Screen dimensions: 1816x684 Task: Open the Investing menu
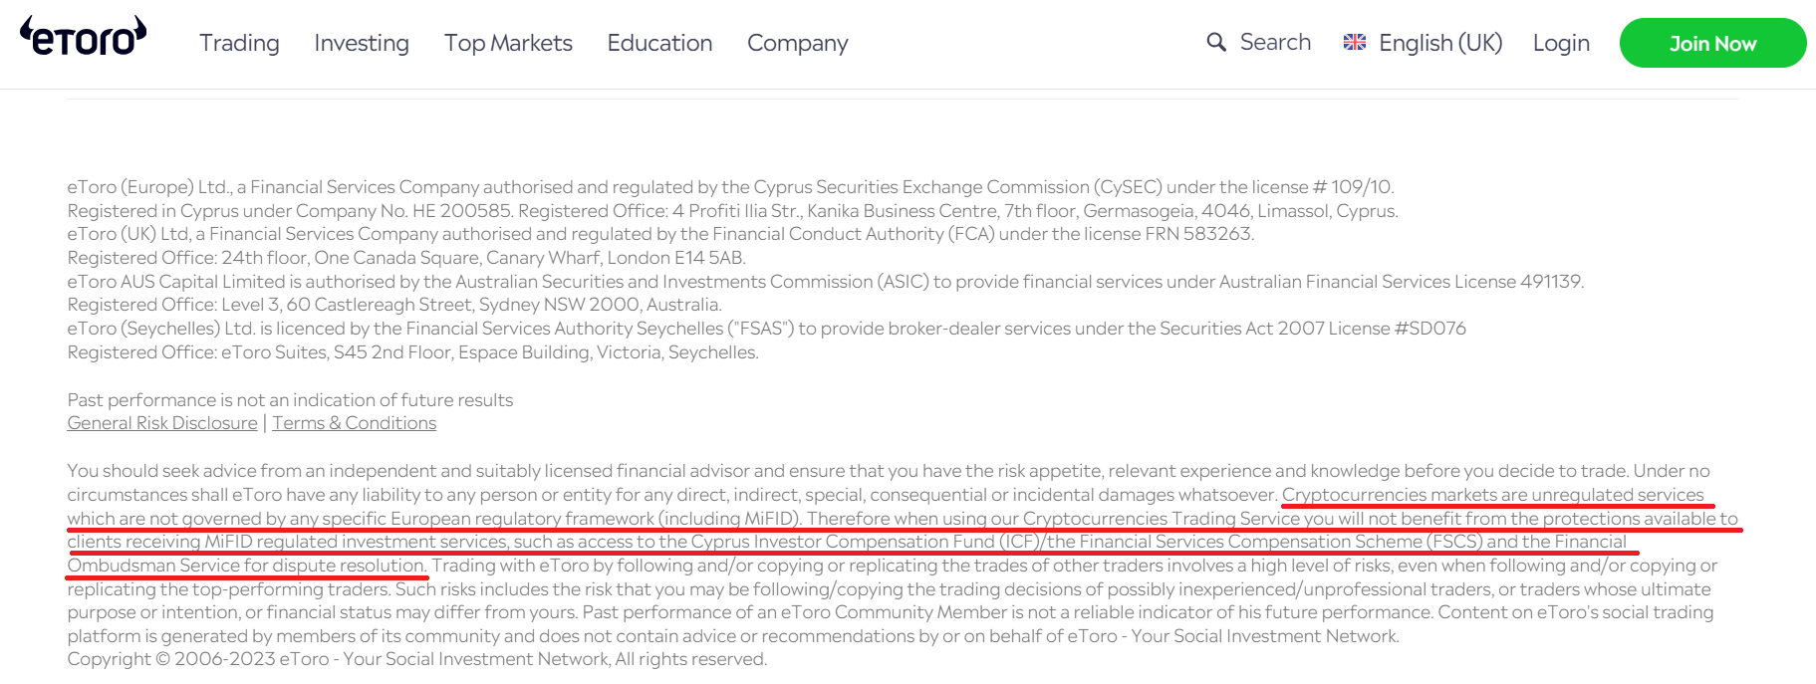coord(362,43)
